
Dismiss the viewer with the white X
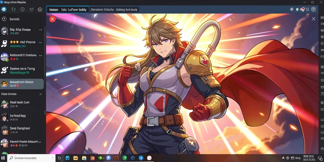(314, 19)
